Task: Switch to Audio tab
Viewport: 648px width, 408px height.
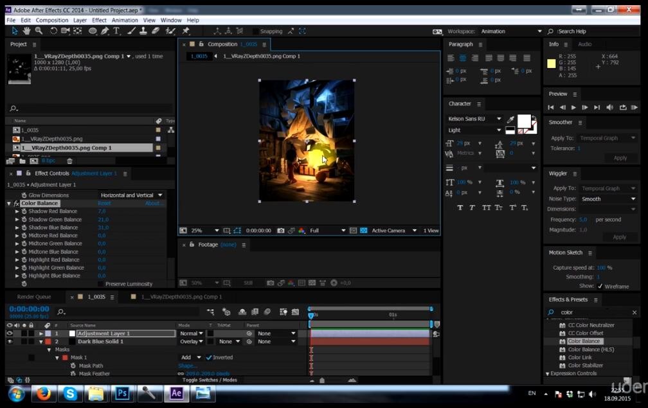Action: [x=584, y=44]
